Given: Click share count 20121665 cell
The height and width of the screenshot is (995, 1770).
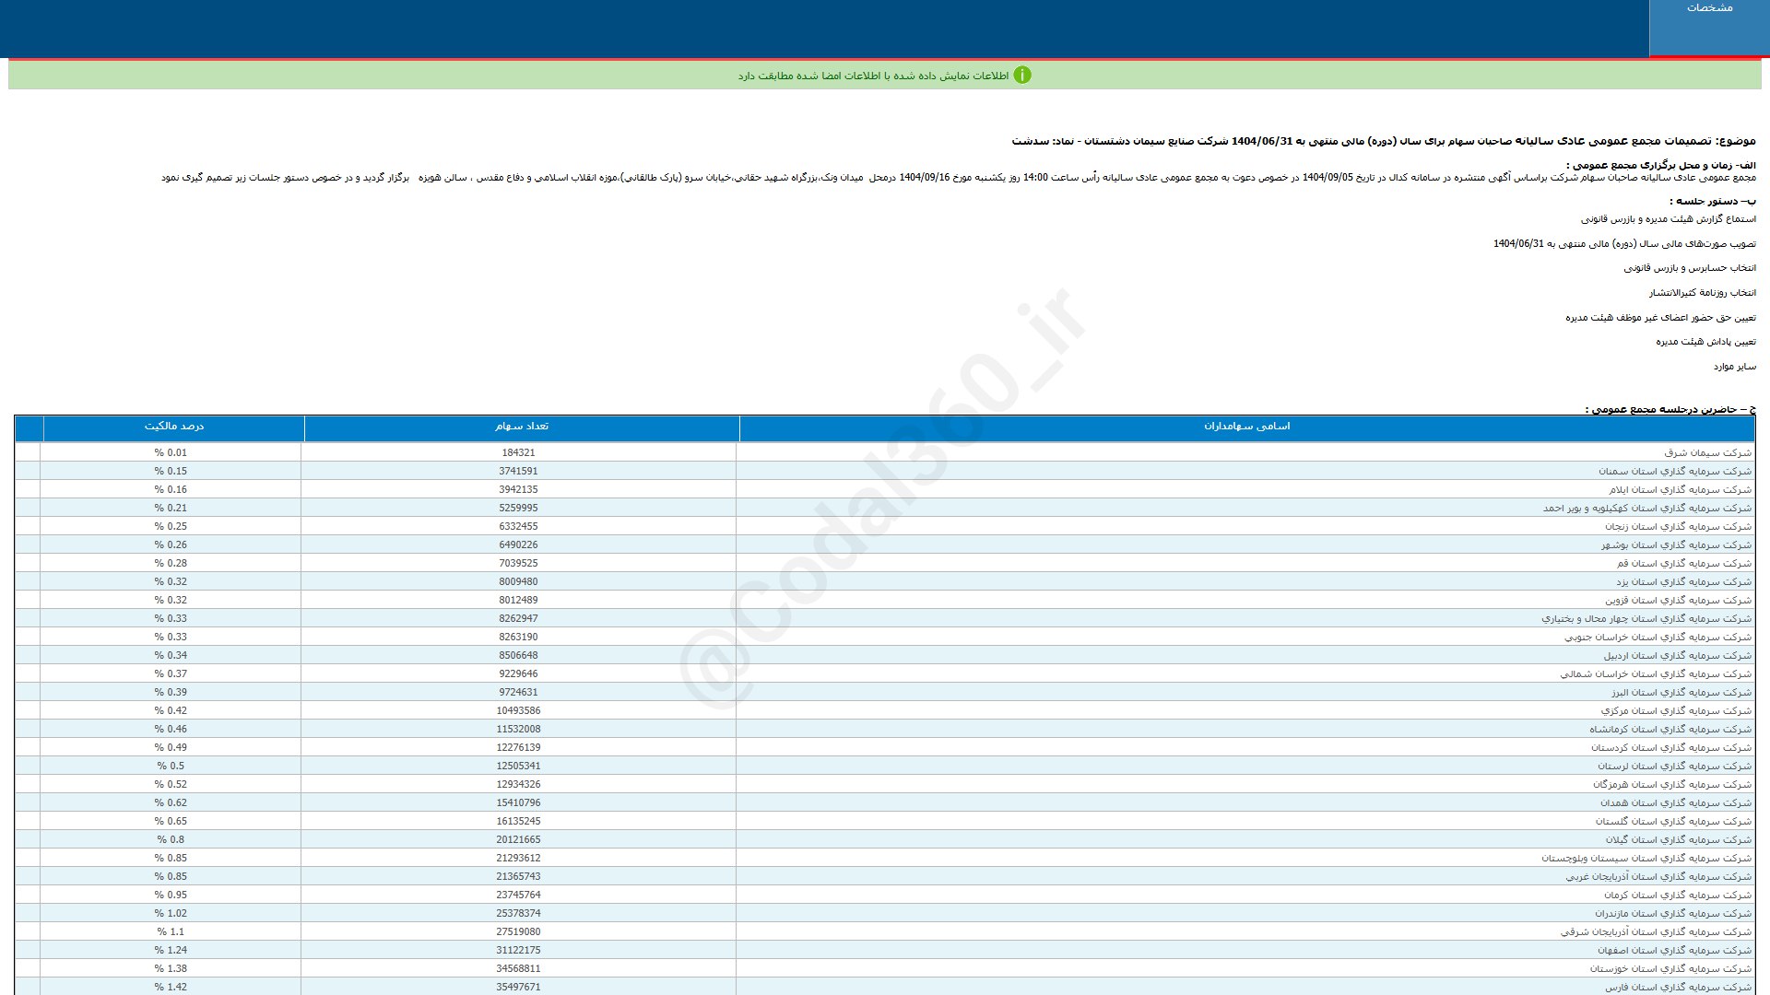Looking at the screenshot, I should click(518, 840).
